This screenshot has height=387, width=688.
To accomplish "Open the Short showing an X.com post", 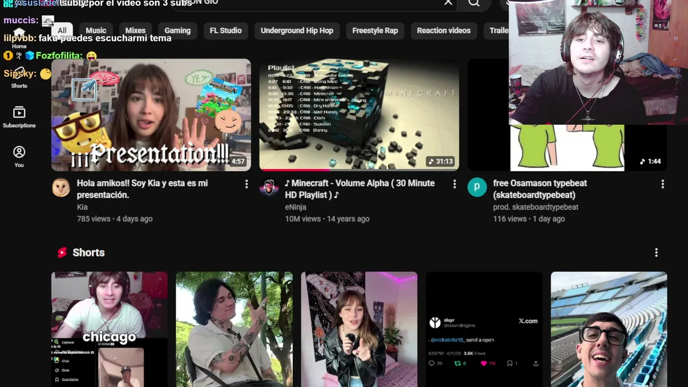I will (x=484, y=329).
